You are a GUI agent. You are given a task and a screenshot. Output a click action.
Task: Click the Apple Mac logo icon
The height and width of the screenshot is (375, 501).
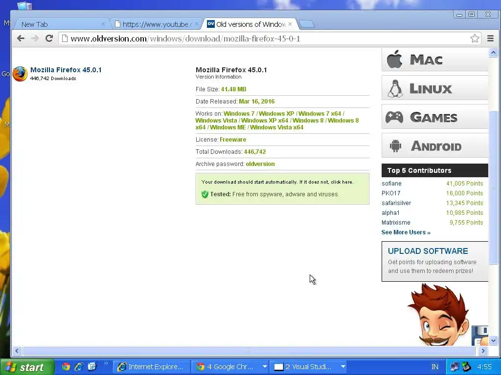coord(395,59)
